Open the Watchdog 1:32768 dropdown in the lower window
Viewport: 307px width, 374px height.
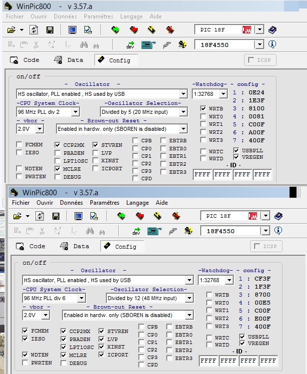click(229, 280)
